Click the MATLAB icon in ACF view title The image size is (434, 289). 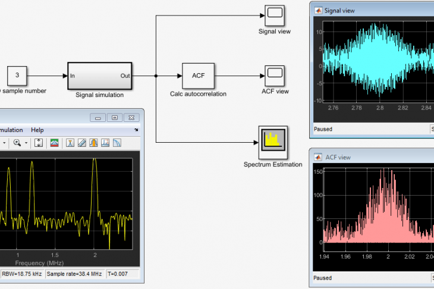pyautogui.click(x=318, y=157)
